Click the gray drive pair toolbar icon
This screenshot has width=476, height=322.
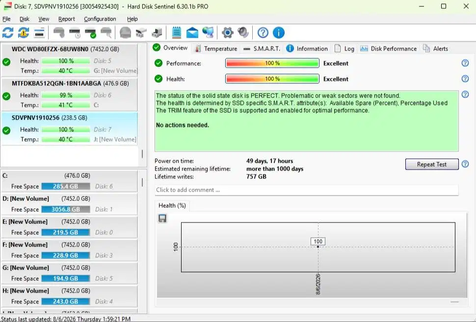pos(141,33)
